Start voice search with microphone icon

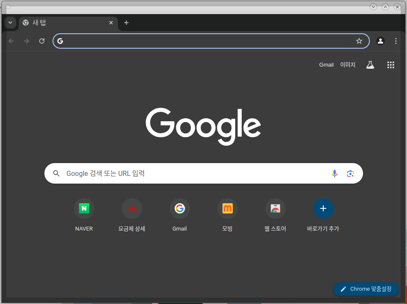(x=334, y=173)
